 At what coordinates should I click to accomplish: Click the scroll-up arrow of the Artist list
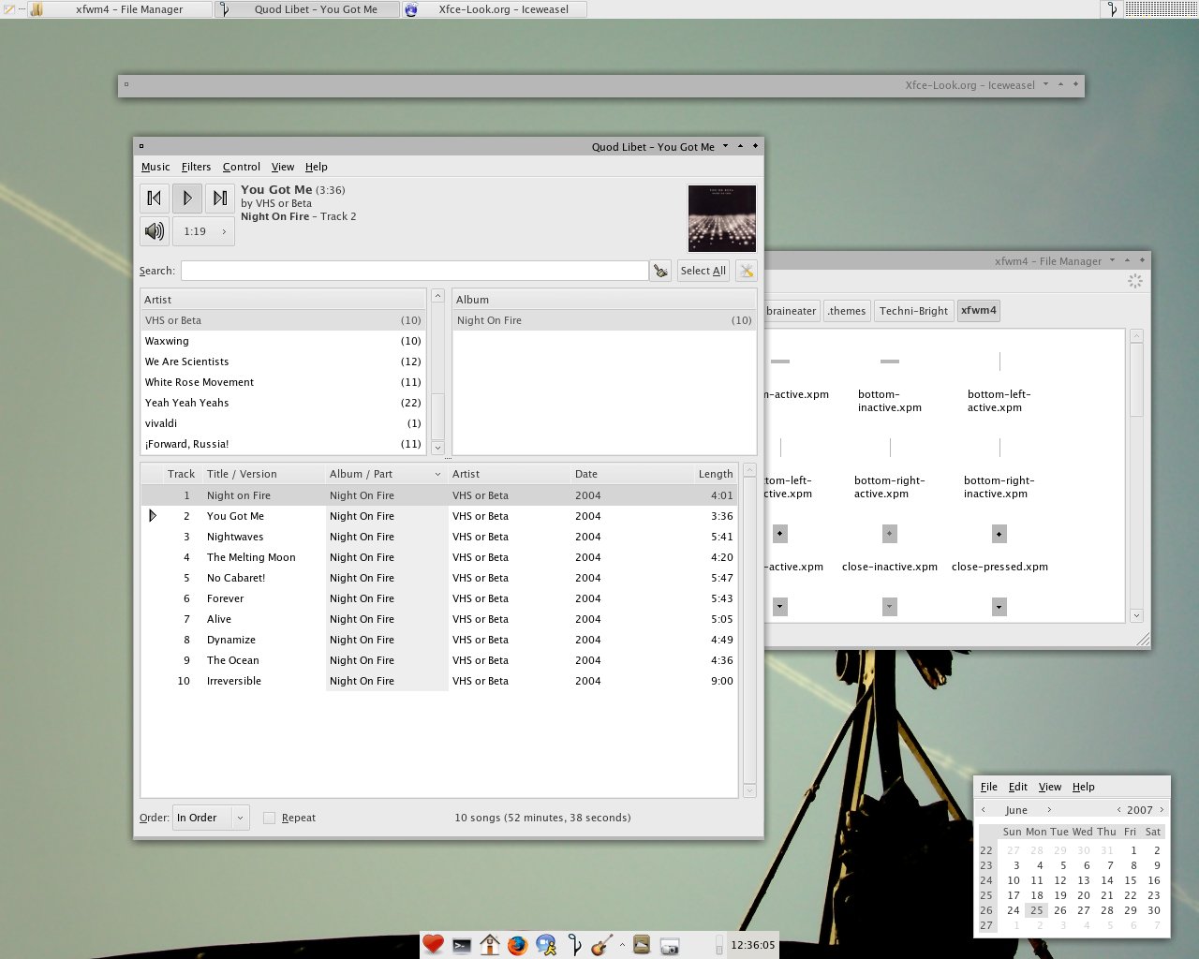(437, 296)
